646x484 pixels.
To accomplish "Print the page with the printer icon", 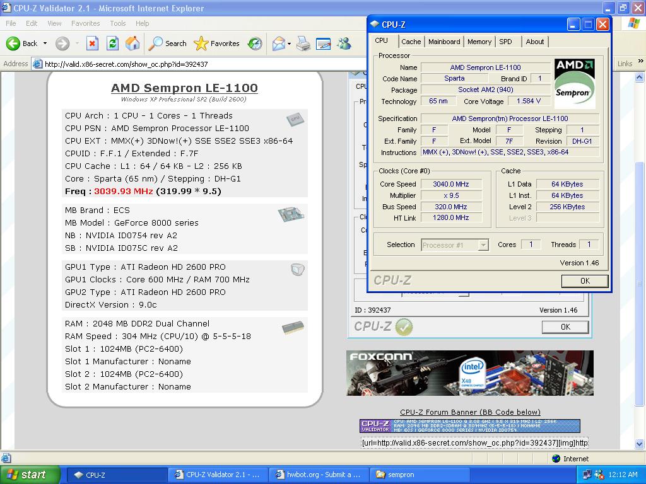I will (x=303, y=43).
